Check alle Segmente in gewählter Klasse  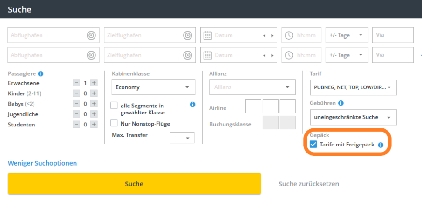pyautogui.click(x=114, y=106)
